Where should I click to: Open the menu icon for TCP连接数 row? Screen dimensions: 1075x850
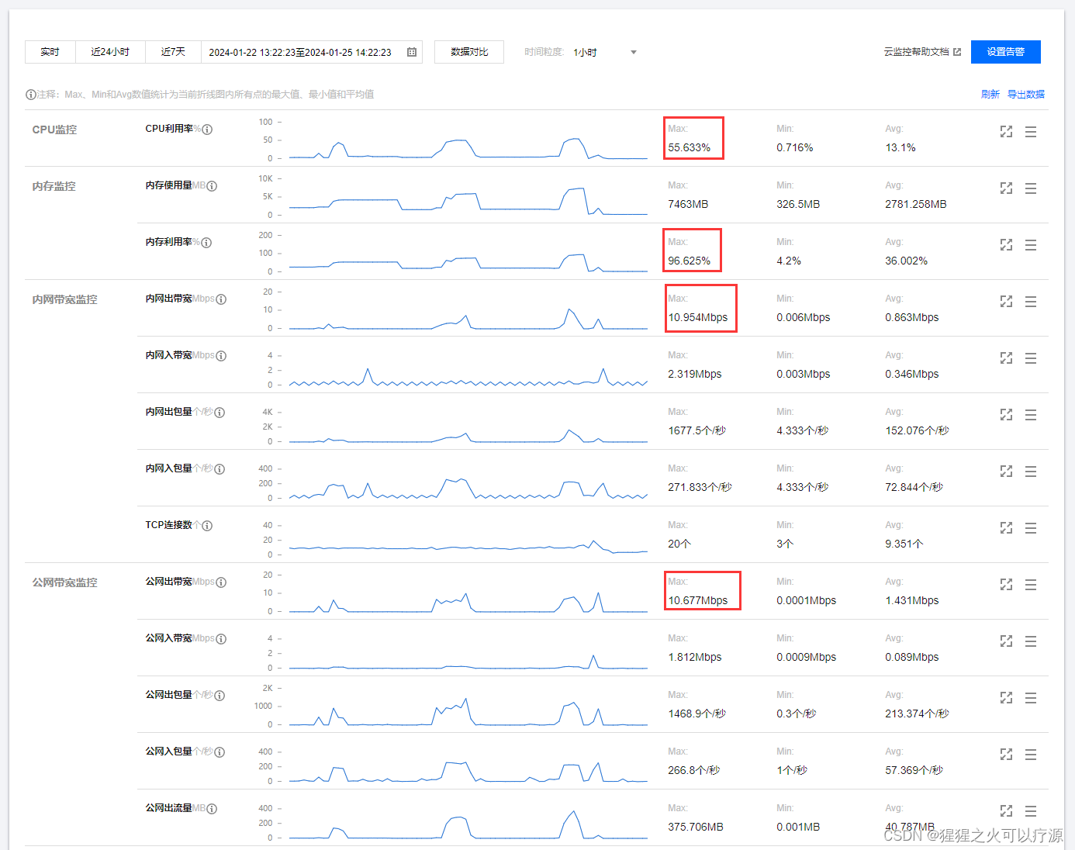pos(1031,528)
